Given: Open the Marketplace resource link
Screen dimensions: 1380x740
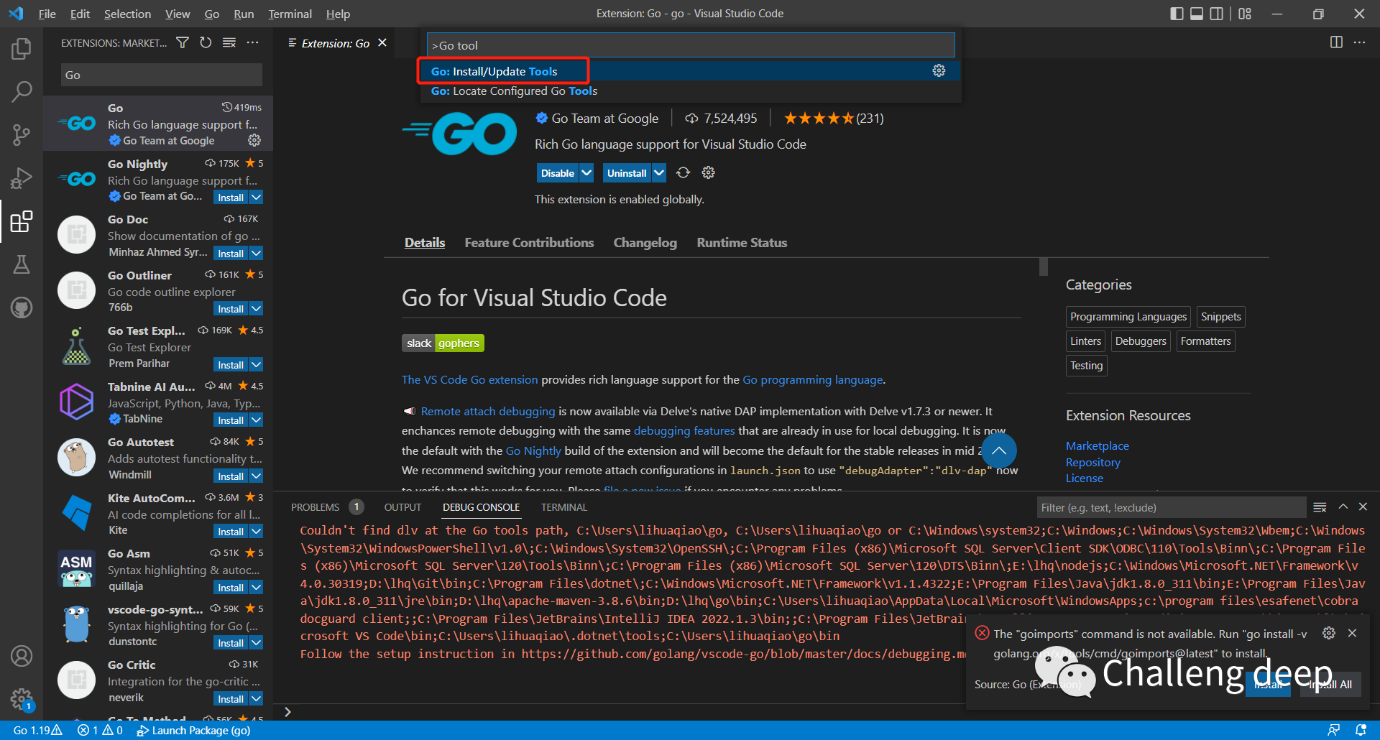Looking at the screenshot, I should click(x=1097, y=445).
